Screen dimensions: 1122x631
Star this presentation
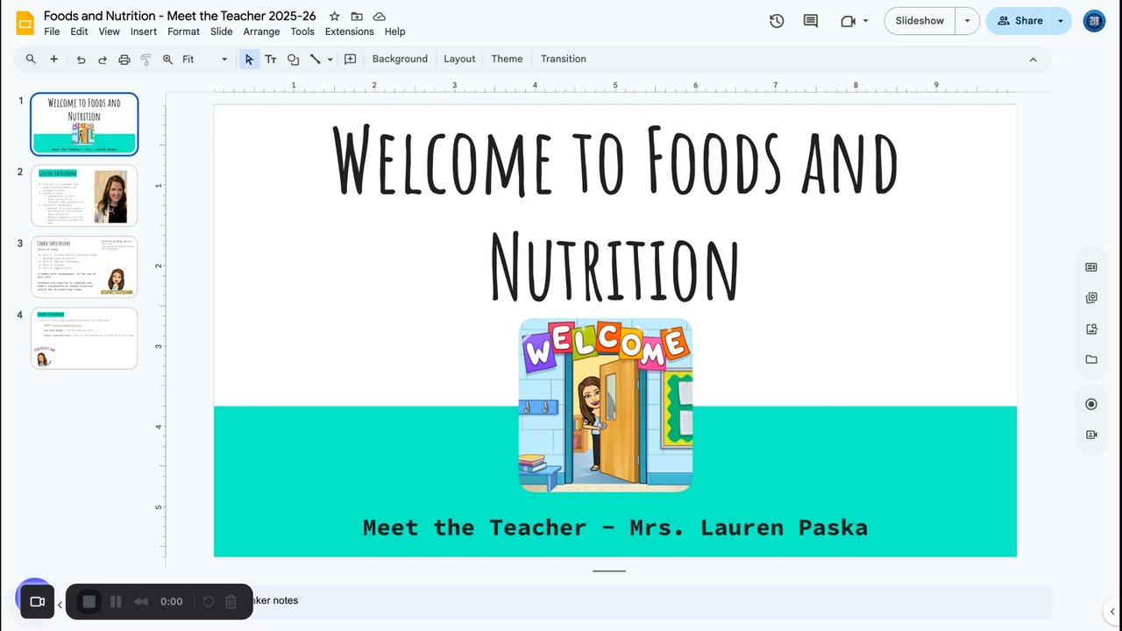(334, 17)
